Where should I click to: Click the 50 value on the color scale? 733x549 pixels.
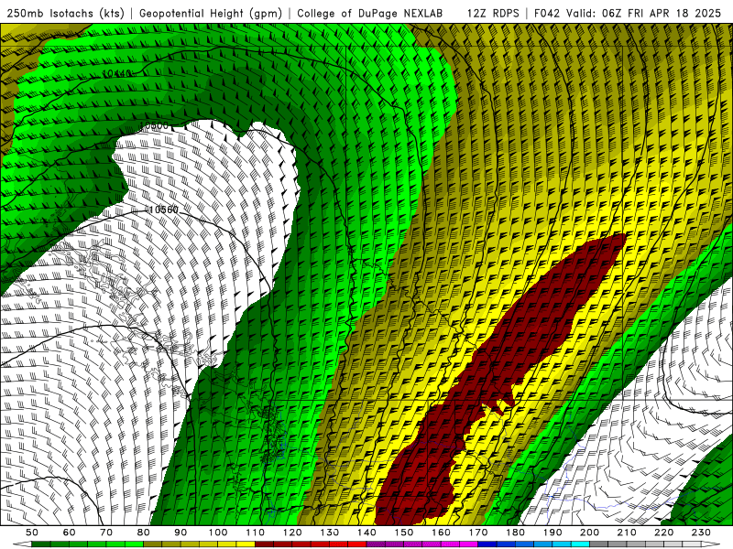(x=32, y=533)
